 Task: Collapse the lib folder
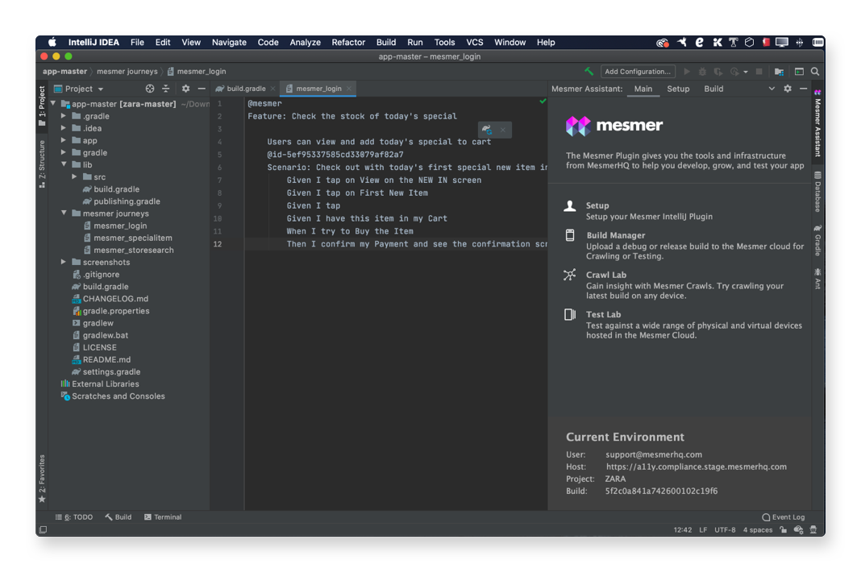click(x=64, y=164)
